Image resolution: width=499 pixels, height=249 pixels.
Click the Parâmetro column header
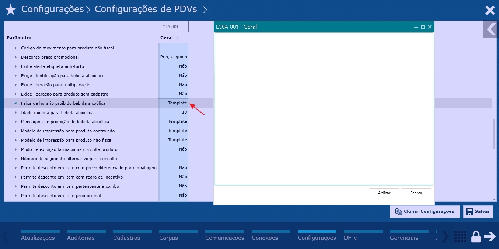19,38
